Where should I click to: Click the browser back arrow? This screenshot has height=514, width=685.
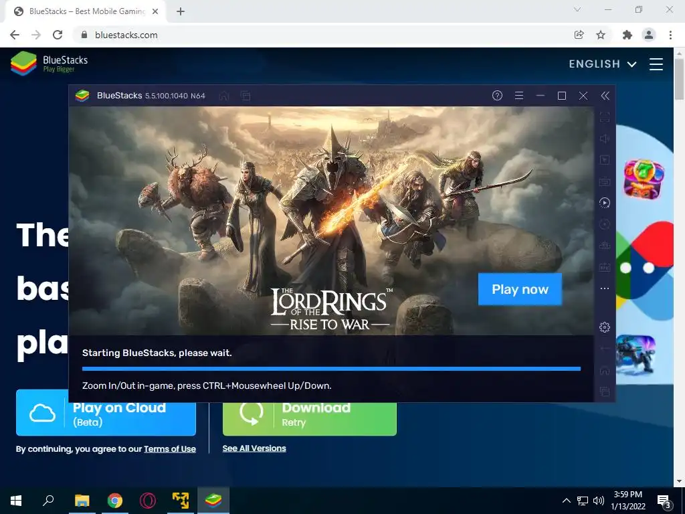coord(15,35)
